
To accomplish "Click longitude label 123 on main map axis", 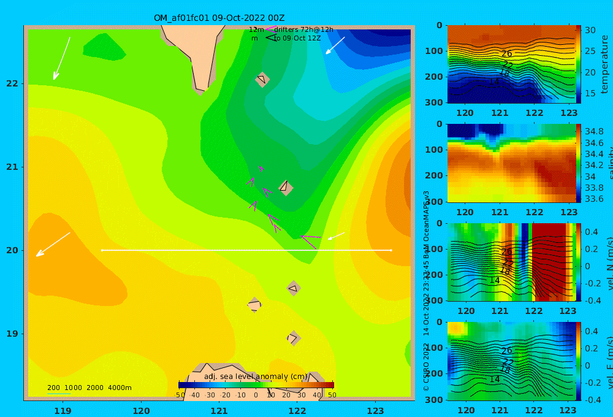I will [x=376, y=411].
